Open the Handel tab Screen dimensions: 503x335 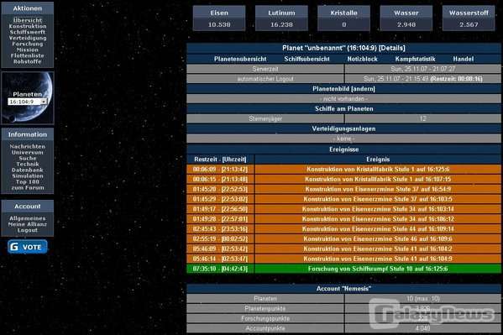(464, 59)
